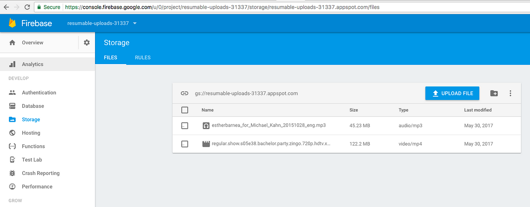Toggle the select-all checkbox in header
Screen dimensions: 530x207
[x=185, y=110]
